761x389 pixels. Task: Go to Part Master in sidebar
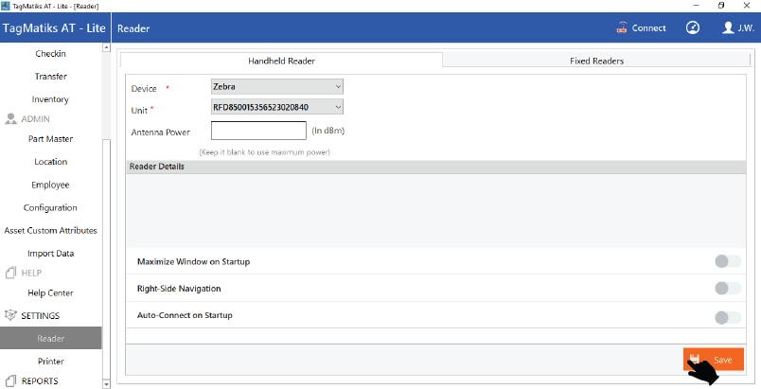[50, 139]
